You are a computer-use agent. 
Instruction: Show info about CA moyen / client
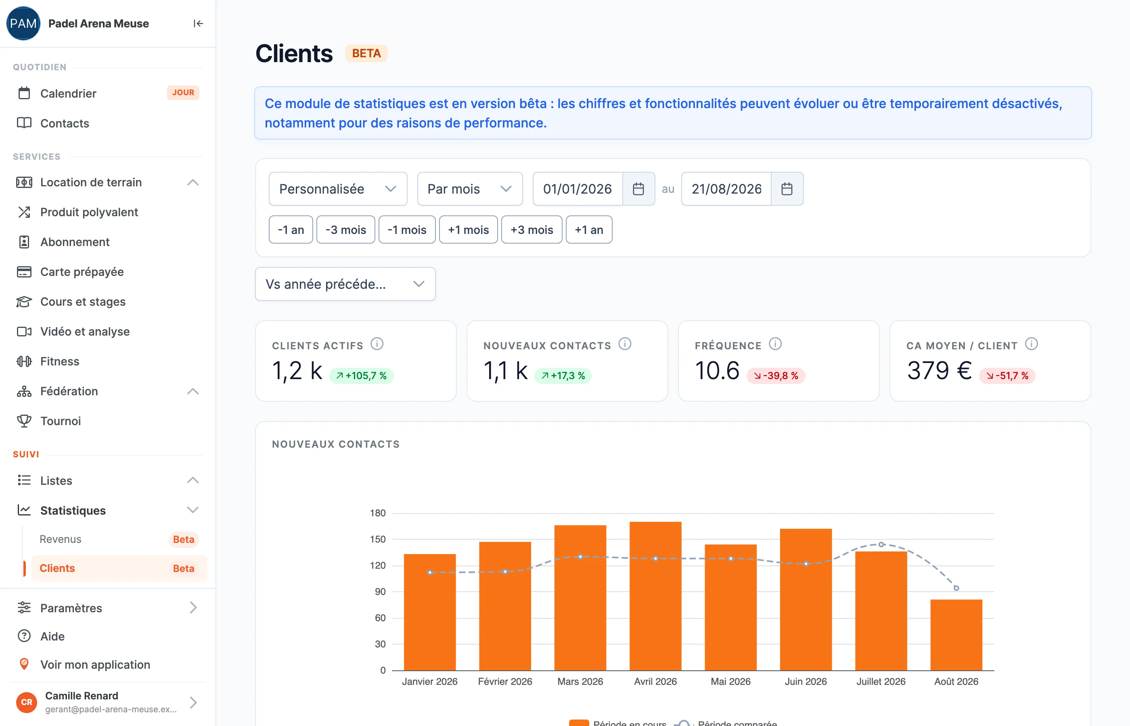1032,344
